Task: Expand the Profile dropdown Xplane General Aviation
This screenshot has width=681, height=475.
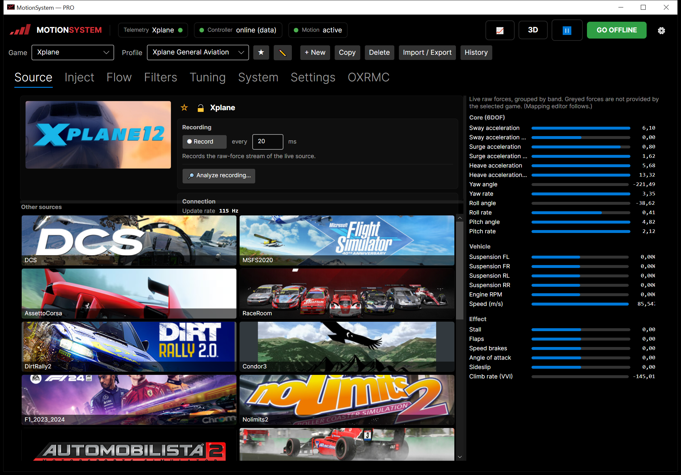Action: click(198, 52)
